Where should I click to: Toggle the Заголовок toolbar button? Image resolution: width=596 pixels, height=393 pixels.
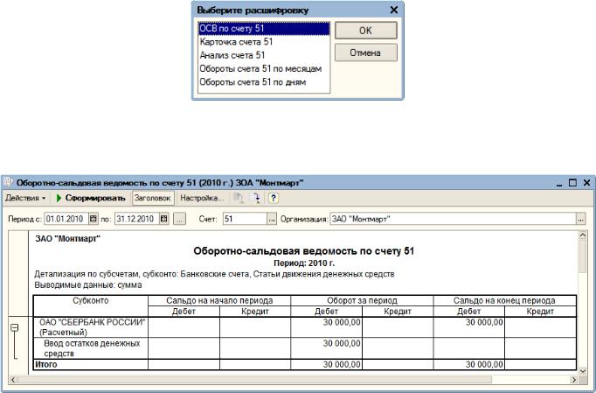click(x=152, y=198)
